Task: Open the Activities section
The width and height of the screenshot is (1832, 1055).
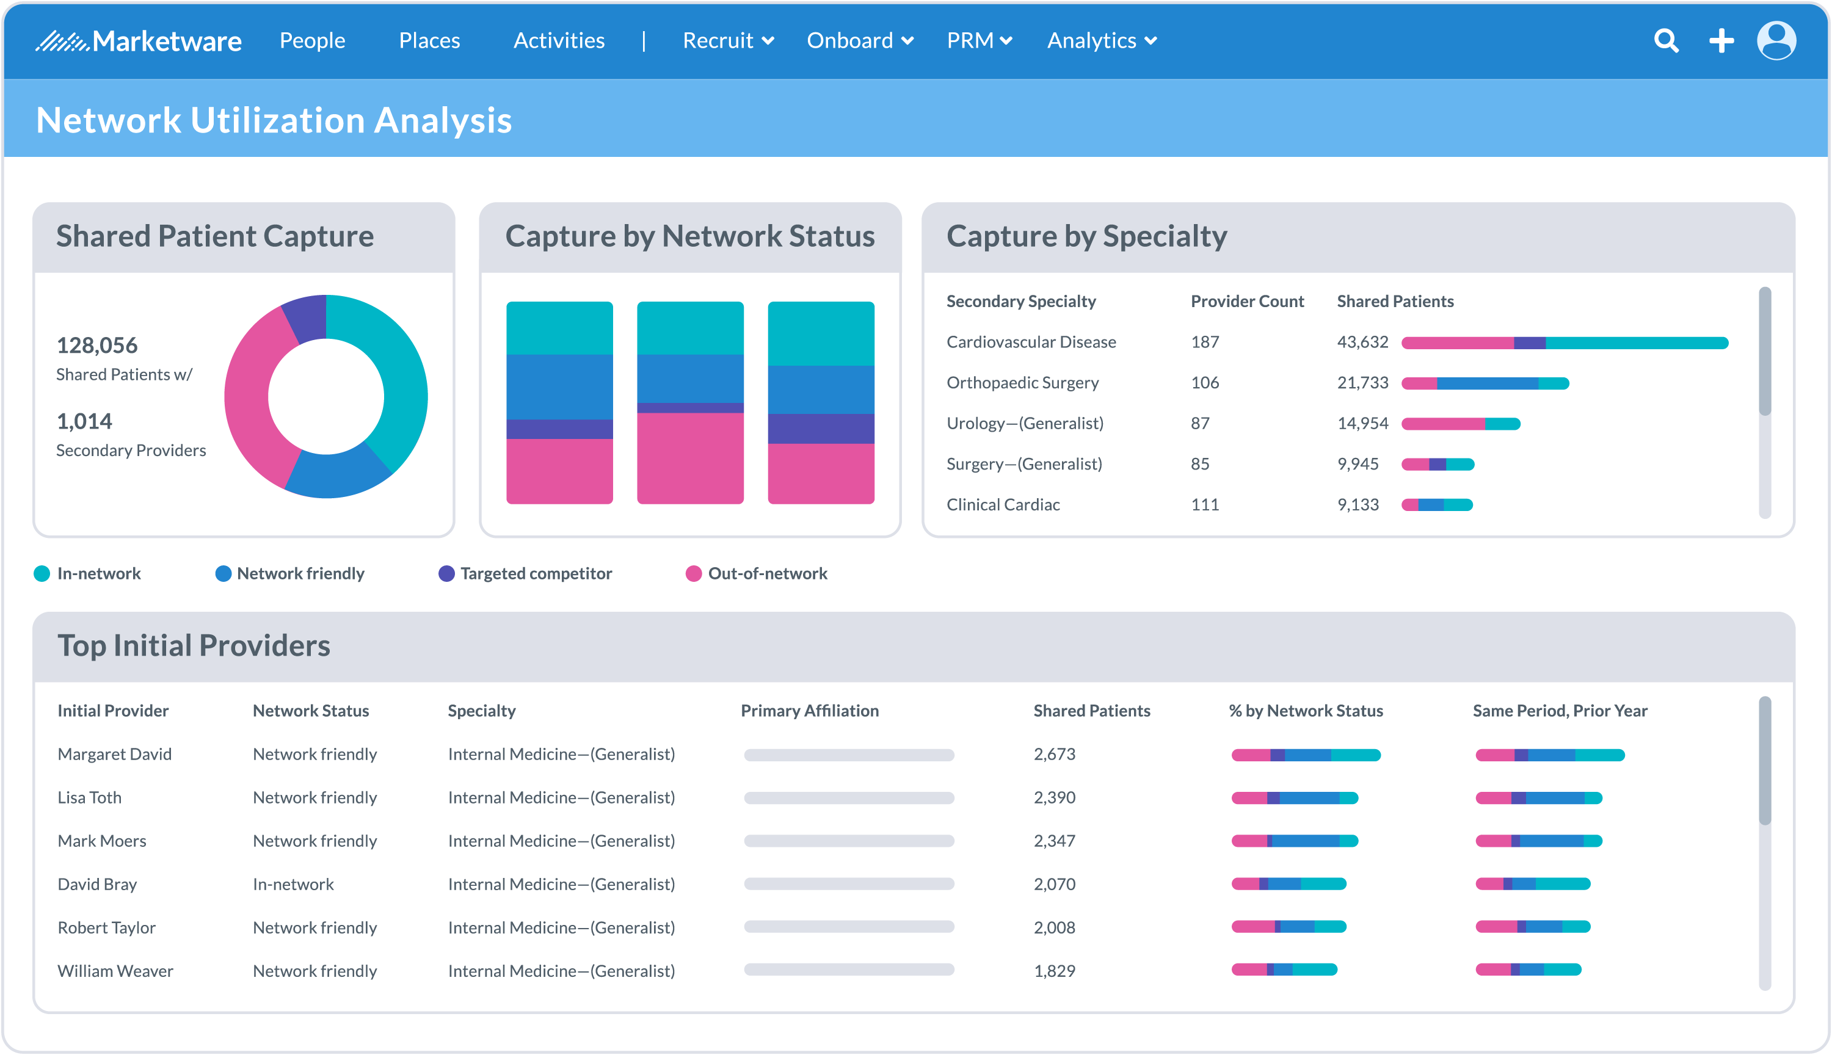Action: 559,42
